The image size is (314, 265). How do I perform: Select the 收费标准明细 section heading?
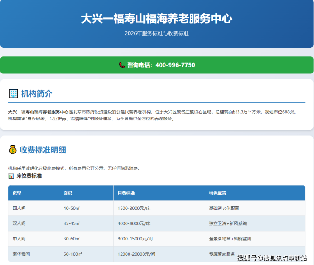[x=42, y=150]
